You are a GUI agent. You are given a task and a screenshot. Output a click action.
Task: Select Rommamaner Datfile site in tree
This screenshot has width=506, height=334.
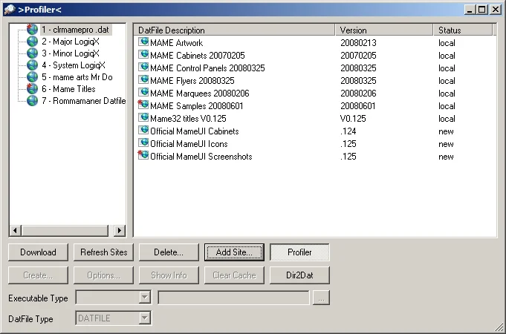pyautogui.click(x=83, y=101)
